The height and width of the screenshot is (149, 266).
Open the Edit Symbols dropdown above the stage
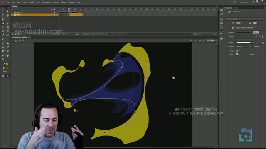point(196,41)
